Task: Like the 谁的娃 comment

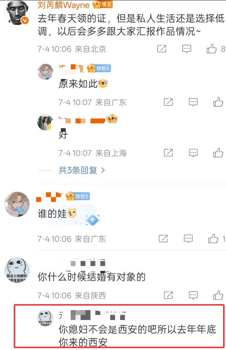Action: pos(213,239)
